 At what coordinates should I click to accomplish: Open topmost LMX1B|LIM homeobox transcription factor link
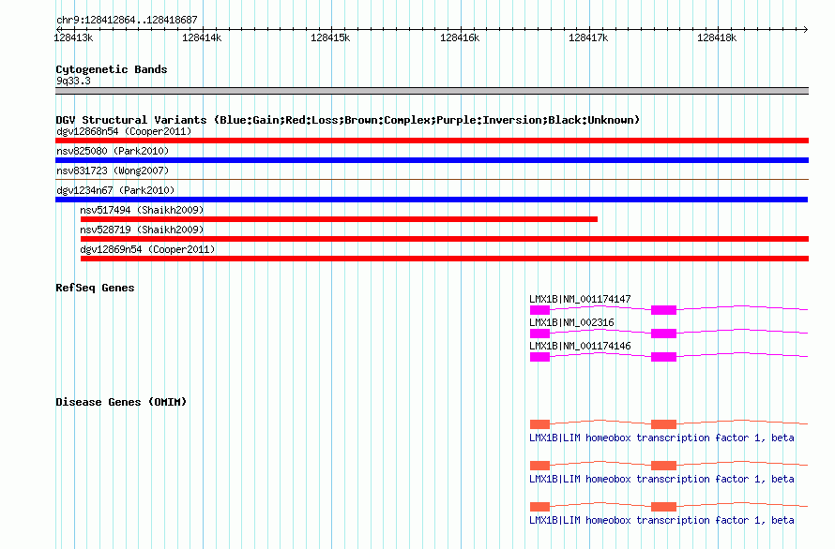[x=661, y=438]
